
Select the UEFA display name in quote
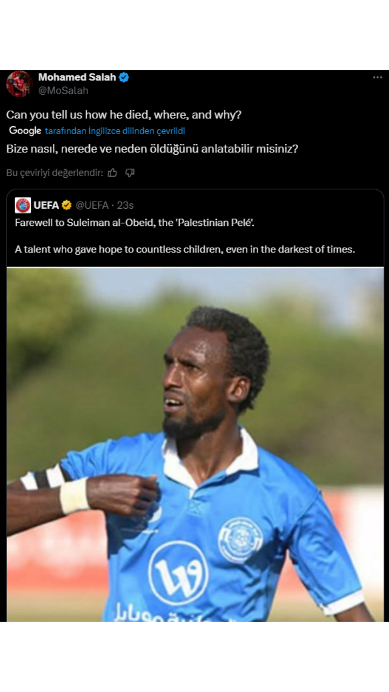46,205
